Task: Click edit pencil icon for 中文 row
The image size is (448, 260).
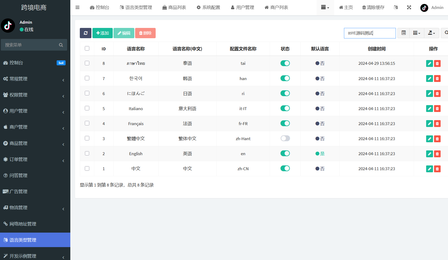Action: [x=429, y=169]
